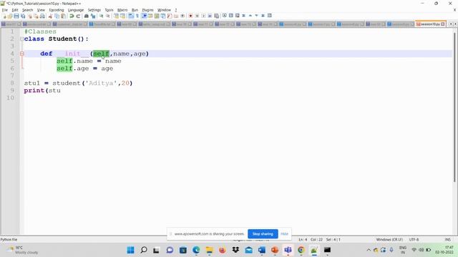
Task: Open the View menu
Action: tap(41, 10)
